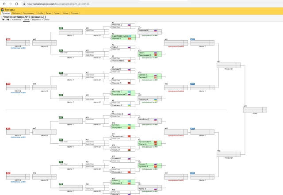Reload the page with the refresh icon
The image size is (283, 195).
[17, 3]
